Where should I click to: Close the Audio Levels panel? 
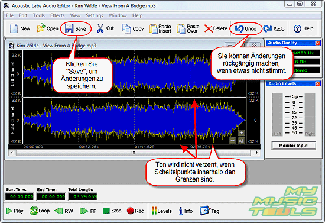[317, 83]
